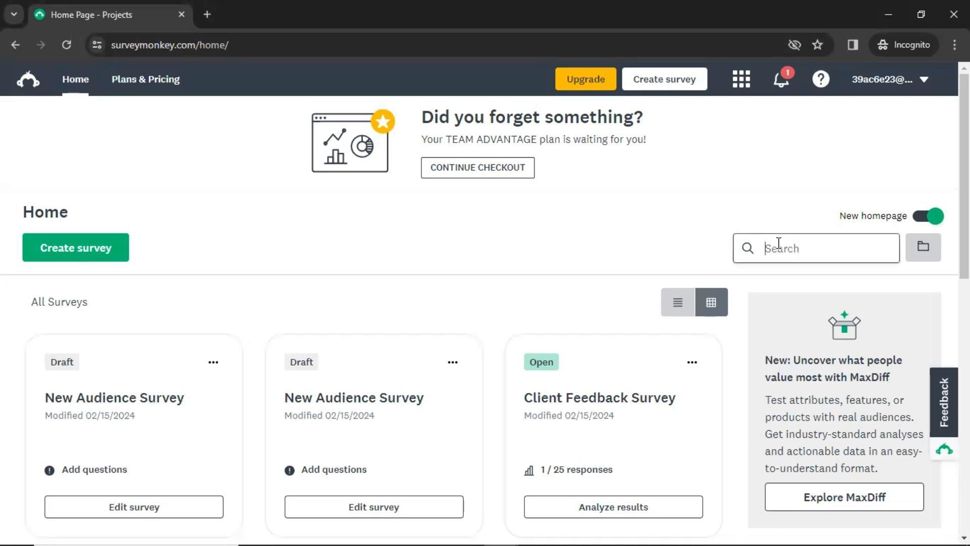Click the SurveyMonkey logo icon
Image resolution: width=970 pixels, height=546 pixels.
(x=28, y=79)
